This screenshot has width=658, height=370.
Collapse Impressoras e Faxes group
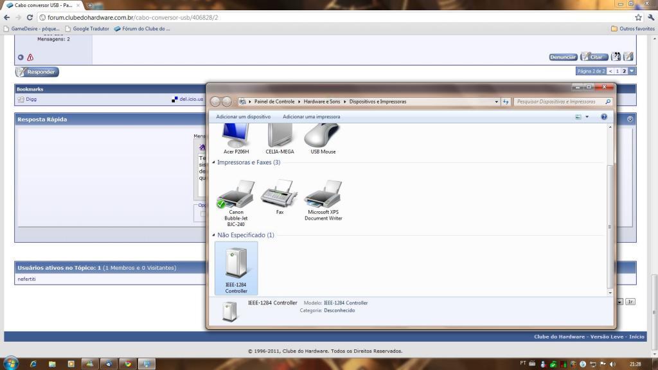213,163
